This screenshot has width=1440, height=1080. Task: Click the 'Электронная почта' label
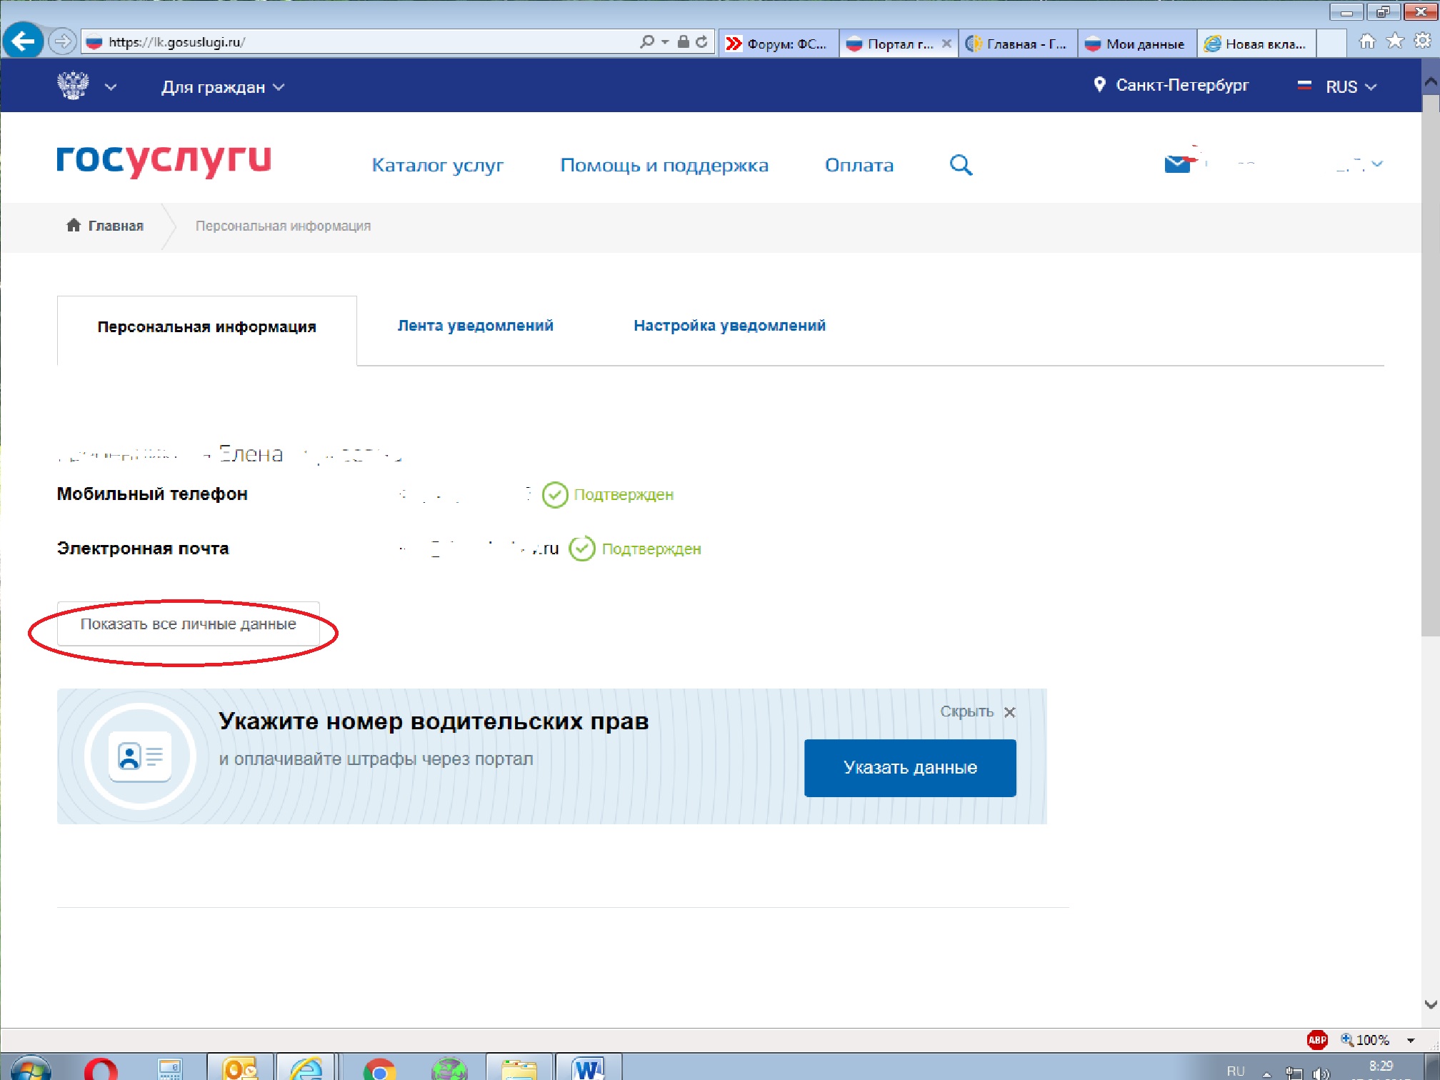(143, 548)
